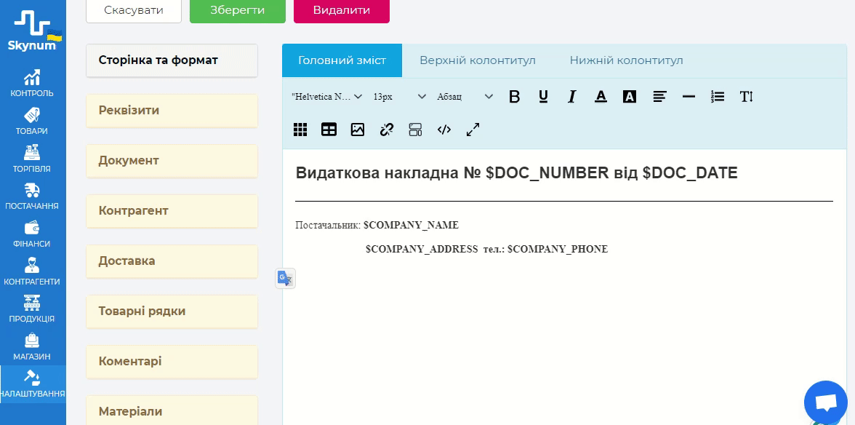Click the Skynum logo

(x=32, y=31)
